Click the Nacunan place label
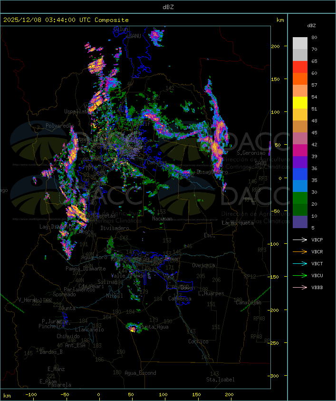Viewport: 336px width, 401px height. 162,219
